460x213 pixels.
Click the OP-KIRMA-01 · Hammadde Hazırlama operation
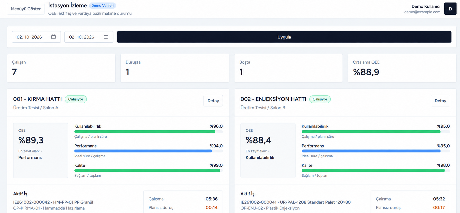pos(49,208)
